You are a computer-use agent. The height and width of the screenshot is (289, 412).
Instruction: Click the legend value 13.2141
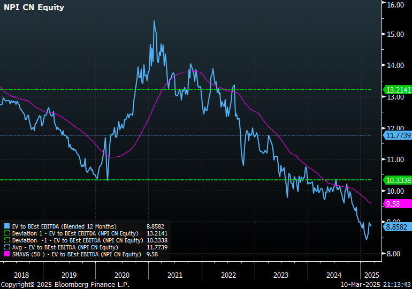coord(157,233)
